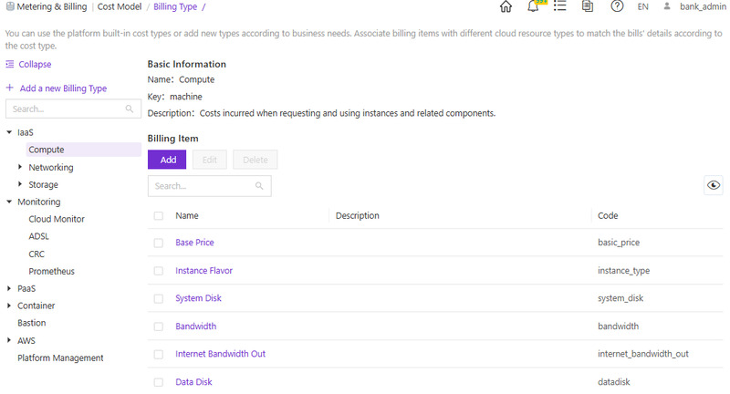Click the sidebar search magnifier icon
Viewport: 730px width, 394px height.
click(x=130, y=109)
